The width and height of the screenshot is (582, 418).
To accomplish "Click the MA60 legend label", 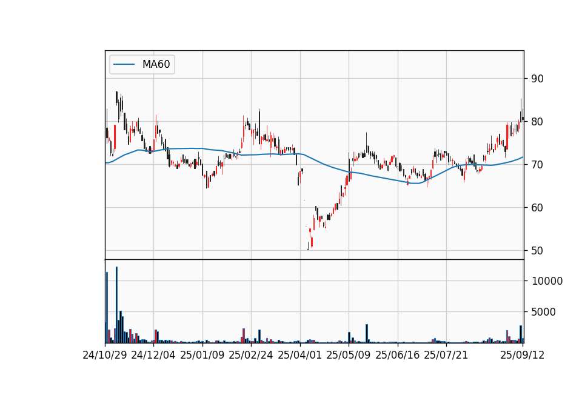I will [x=156, y=64].
